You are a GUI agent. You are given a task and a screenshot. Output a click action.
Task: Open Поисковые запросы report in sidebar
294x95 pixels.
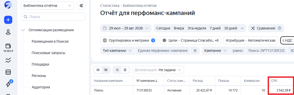48,53
